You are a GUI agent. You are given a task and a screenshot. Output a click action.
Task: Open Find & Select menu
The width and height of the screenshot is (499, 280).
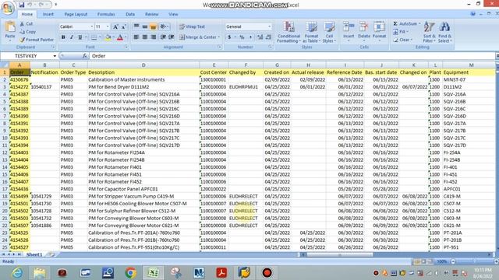pos(444,32)
